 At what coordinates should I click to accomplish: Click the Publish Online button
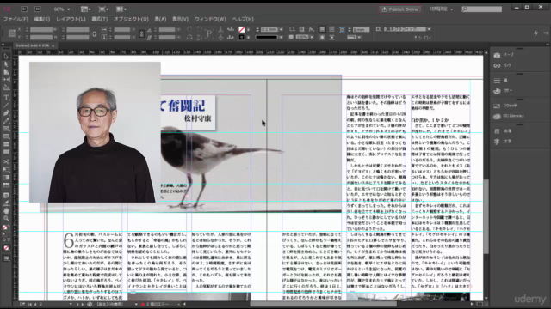399,9
